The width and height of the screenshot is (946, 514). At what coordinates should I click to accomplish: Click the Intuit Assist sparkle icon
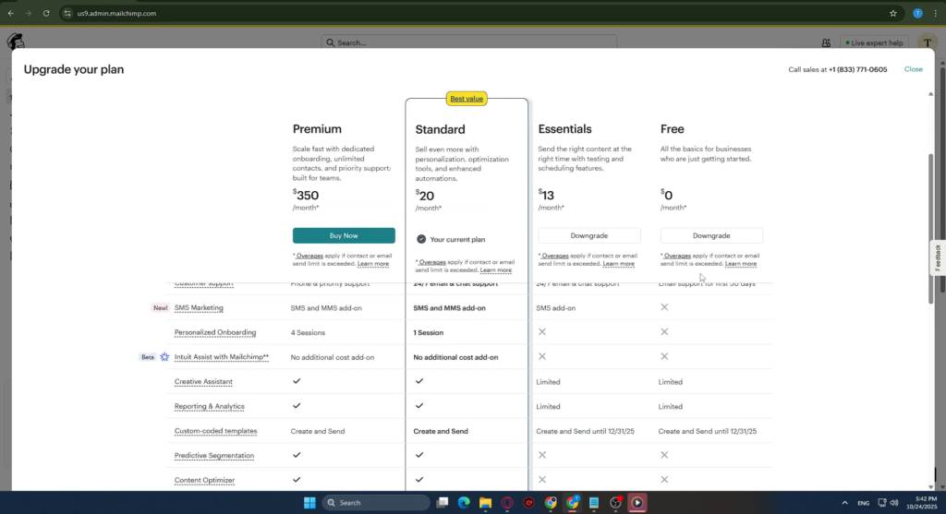tap(164, 357)
